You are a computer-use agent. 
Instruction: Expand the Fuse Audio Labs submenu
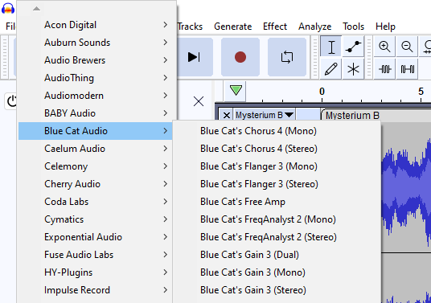pyautogui.click(x=96, y=255)
